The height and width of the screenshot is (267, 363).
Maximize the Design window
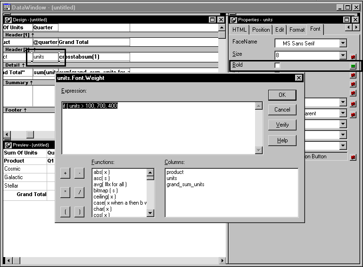coord(212,20)
